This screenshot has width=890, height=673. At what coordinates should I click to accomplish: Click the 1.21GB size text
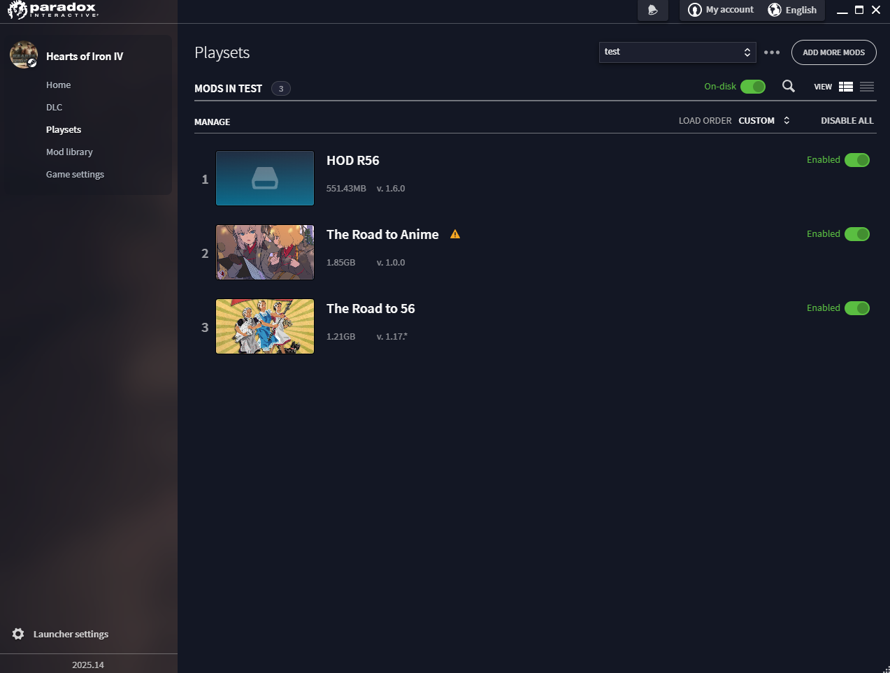point(340,337)
